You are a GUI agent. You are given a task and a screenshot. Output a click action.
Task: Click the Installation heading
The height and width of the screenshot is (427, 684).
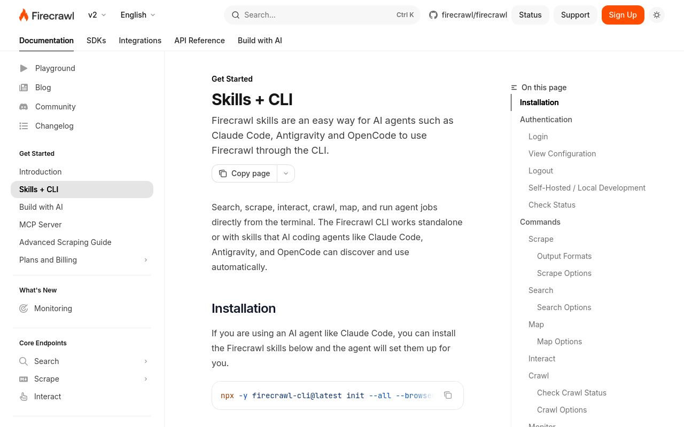click(x=244, y=309)
